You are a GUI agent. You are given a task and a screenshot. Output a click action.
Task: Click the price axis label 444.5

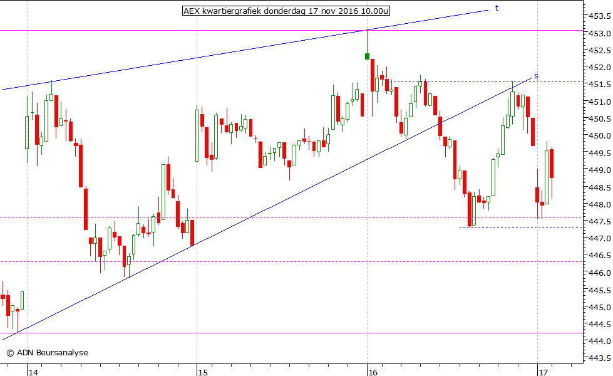[x=600, y=324]
